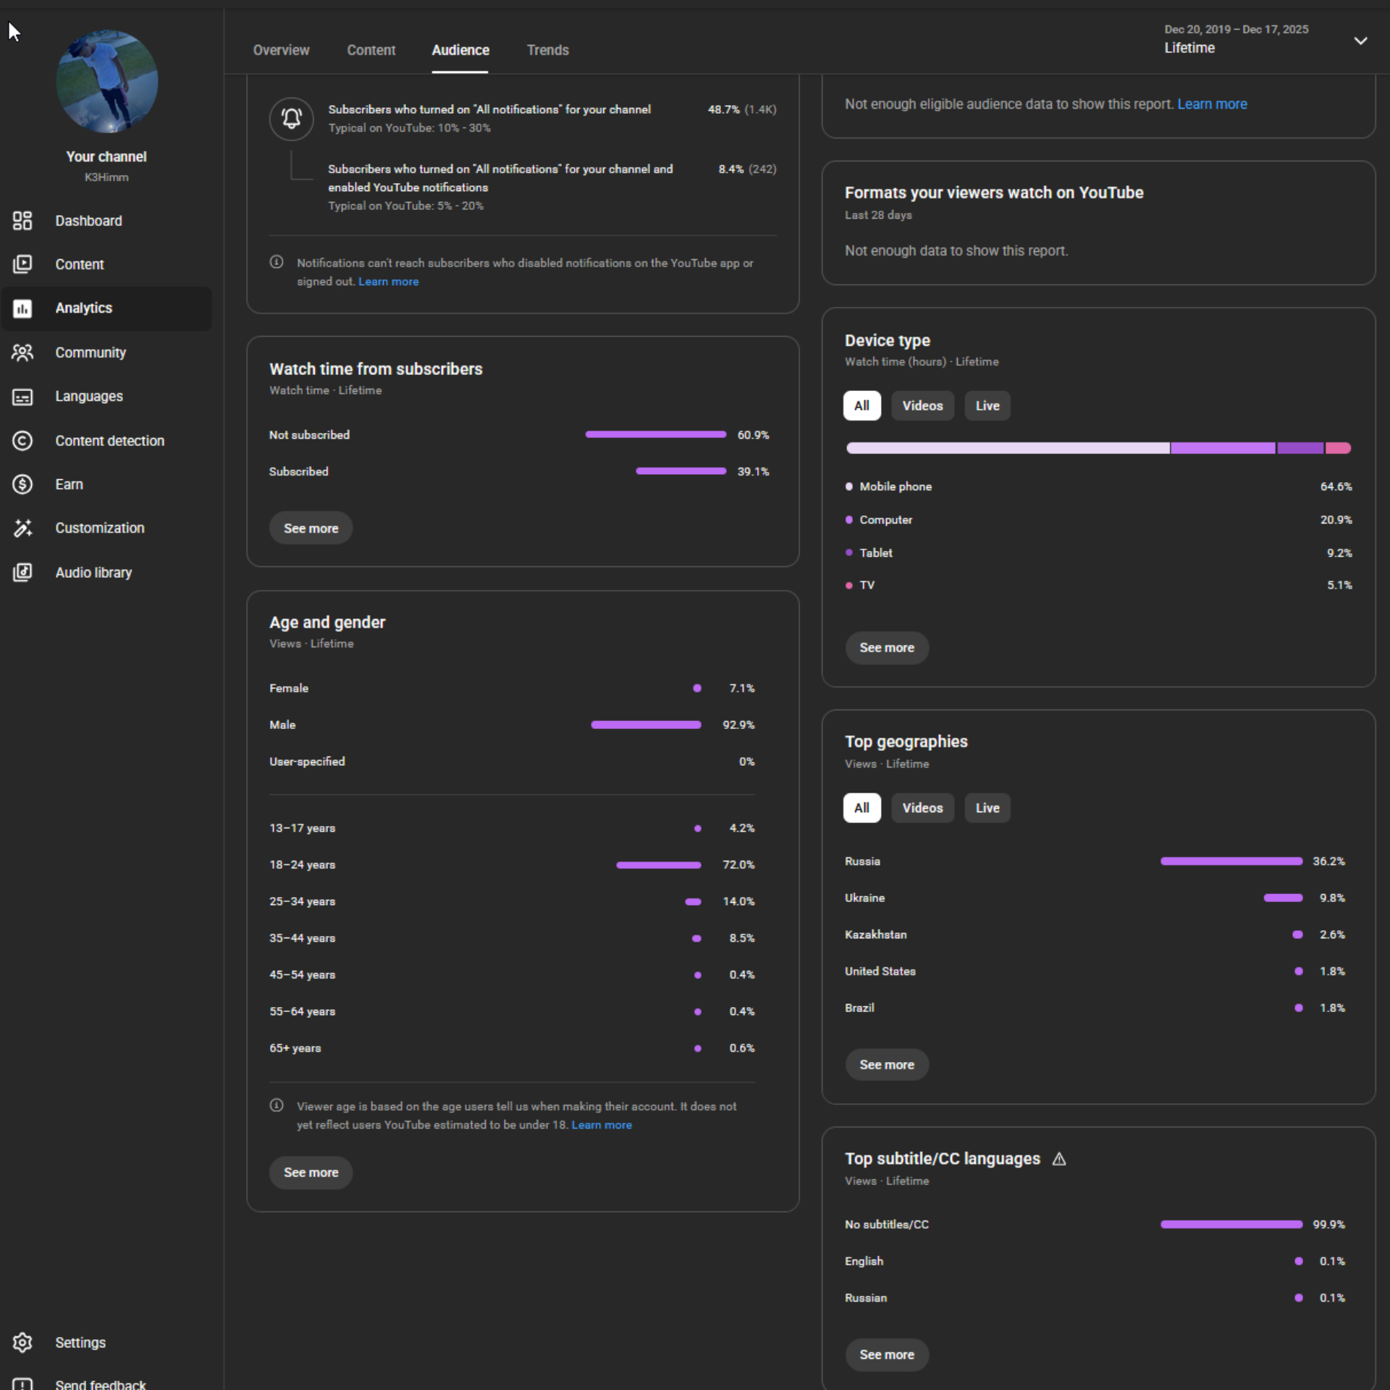Switch to the Overview tab
The width and height of the screenshot is (1390, 1390).
[x=281, y=50]
